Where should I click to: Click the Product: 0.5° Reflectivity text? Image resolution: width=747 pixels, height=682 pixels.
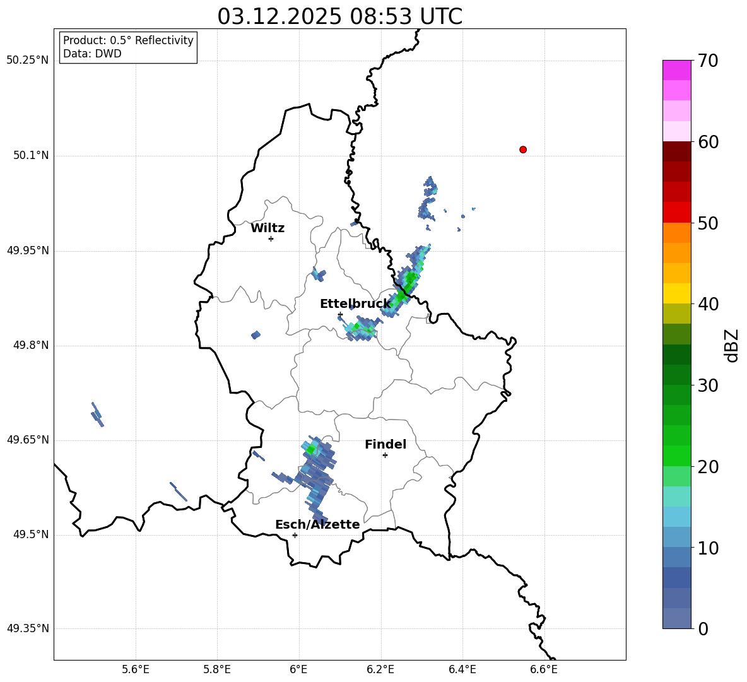[128, 40]
